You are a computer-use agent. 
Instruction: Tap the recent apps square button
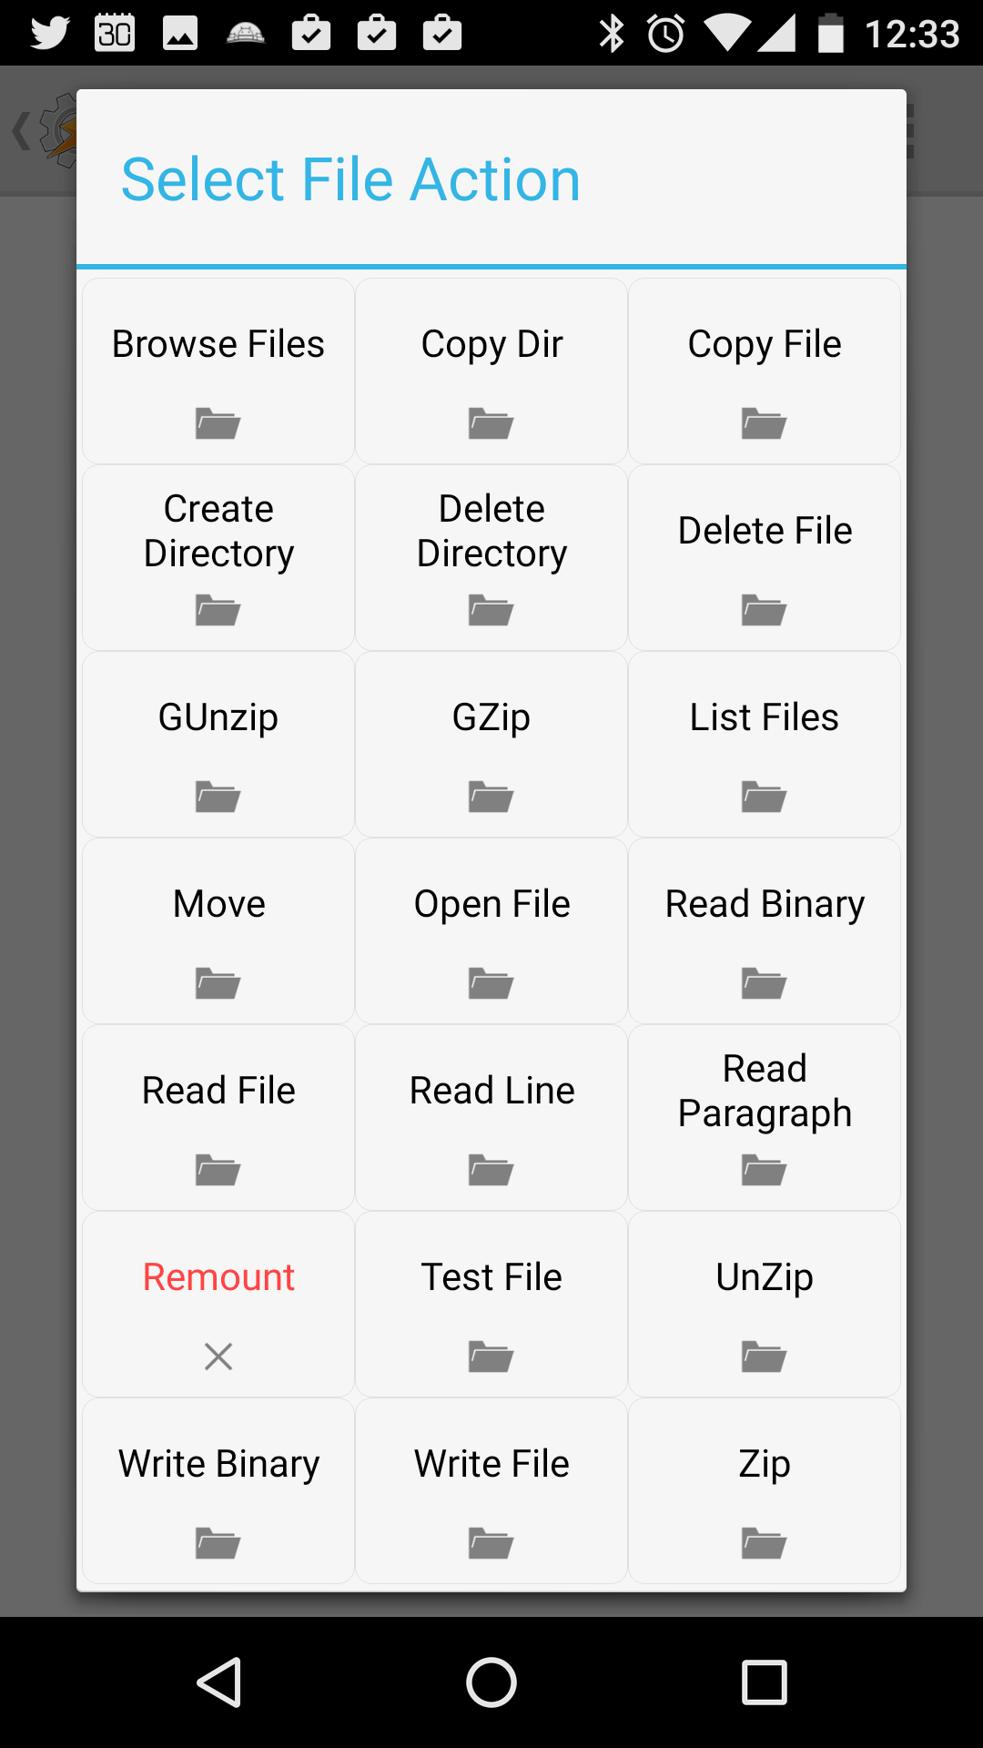[x=765, y=1682]
